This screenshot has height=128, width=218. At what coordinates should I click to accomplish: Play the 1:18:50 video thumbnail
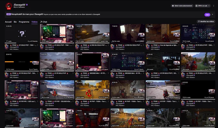click(x=92, y=118)
